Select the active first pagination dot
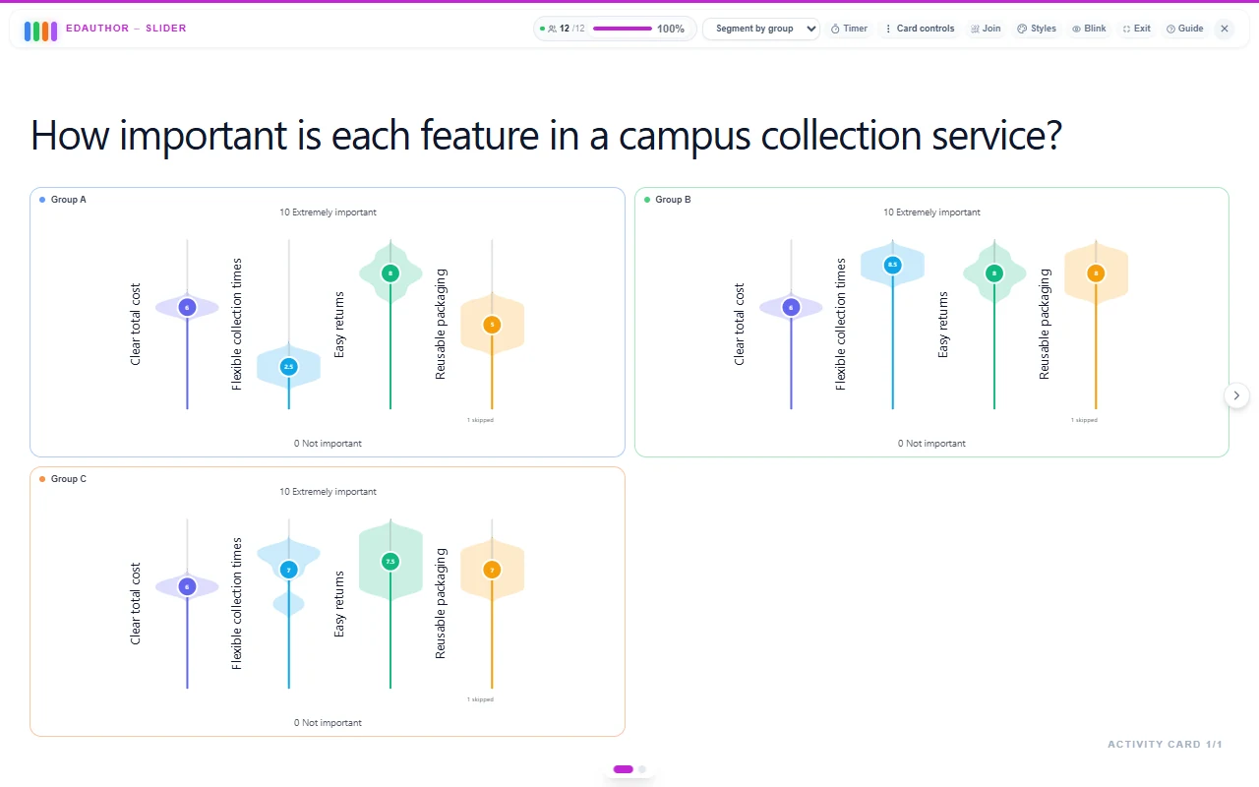 pos(623,769)
